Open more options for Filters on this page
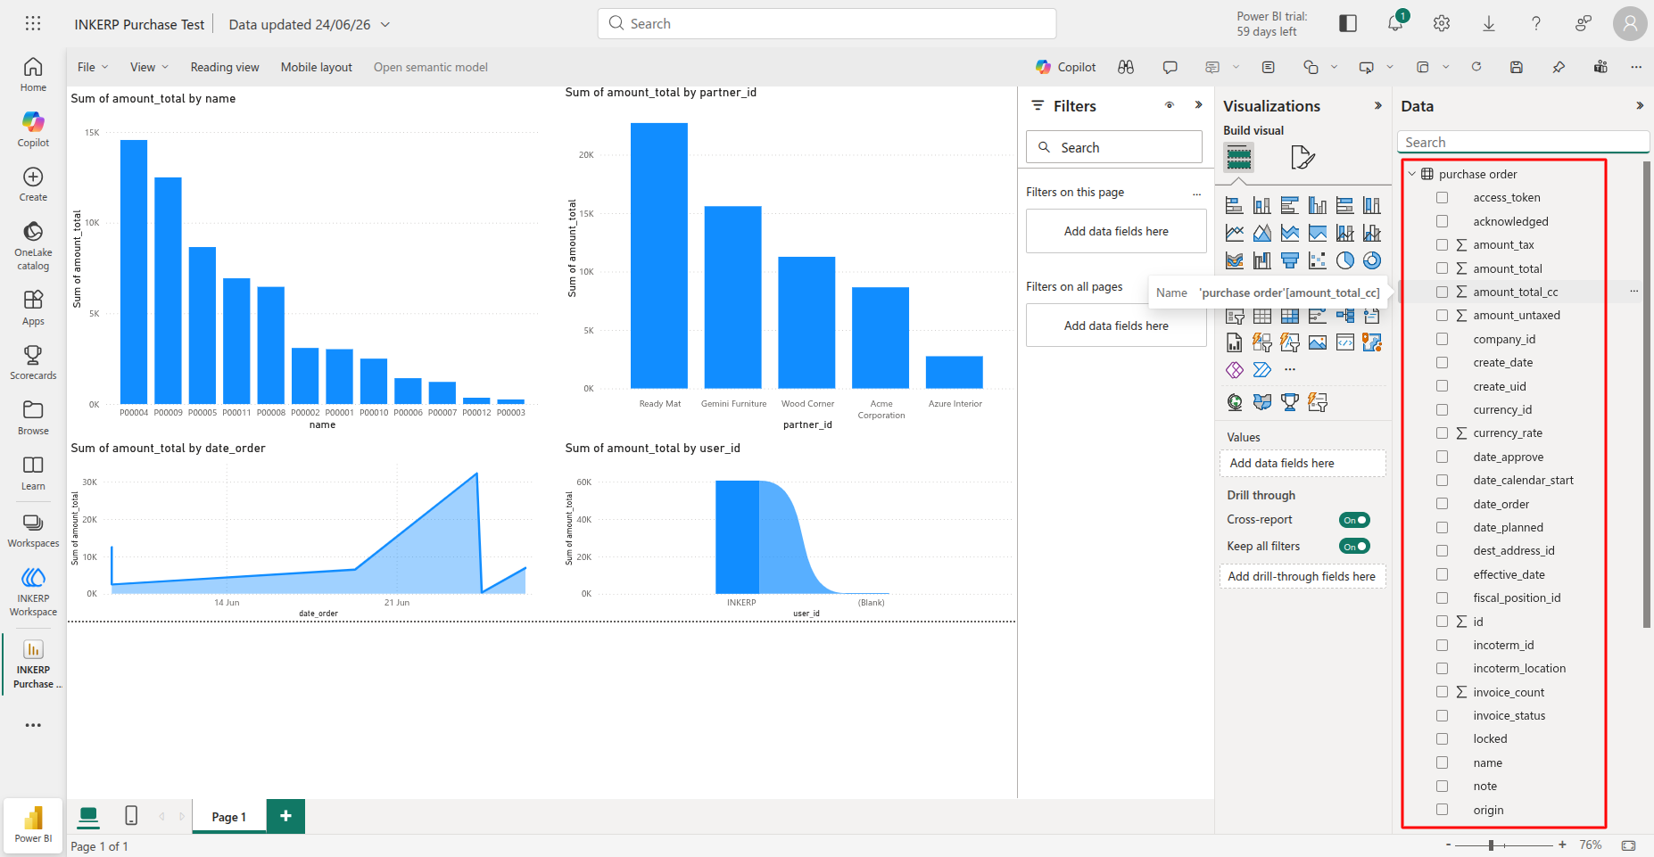Viewport: 1654px width, 857px height. (x=1197, y=193)
